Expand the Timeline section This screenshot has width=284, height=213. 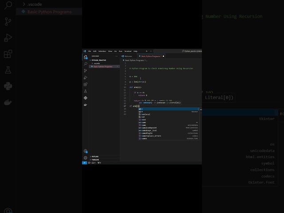pos(95,160)
